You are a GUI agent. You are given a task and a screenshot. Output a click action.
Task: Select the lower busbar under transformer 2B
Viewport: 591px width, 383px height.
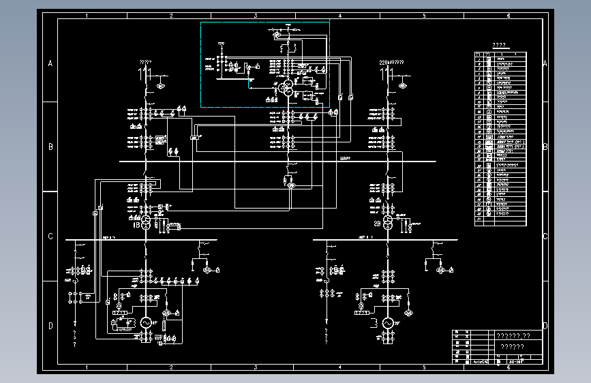[385, 240]
